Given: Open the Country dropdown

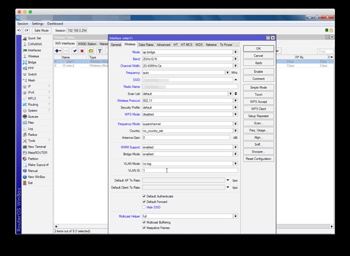Looking at the screenshot, I should (x=235, y=131).
